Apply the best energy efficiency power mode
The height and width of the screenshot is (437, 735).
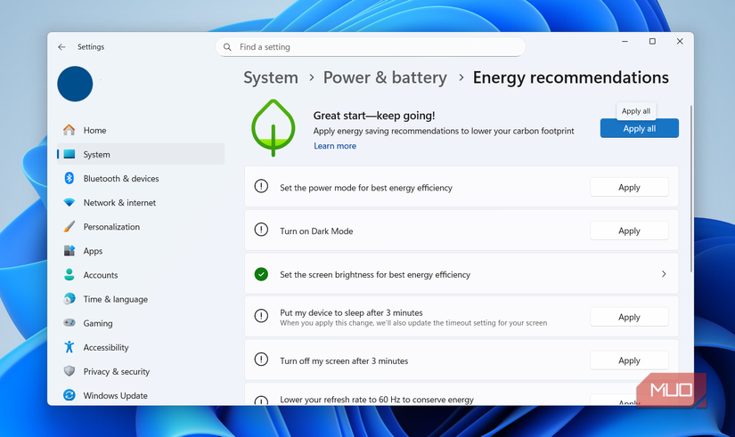(x=629, y=188)
